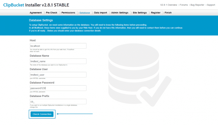The height and width of the screenshot is (125, 218).
Task: Focus the Database User field
Action: point(58,75)
